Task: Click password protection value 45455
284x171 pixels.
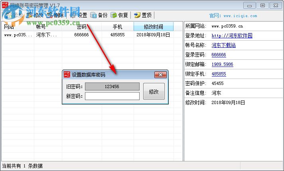Action: pyautogui.click(x=217, y=83)
